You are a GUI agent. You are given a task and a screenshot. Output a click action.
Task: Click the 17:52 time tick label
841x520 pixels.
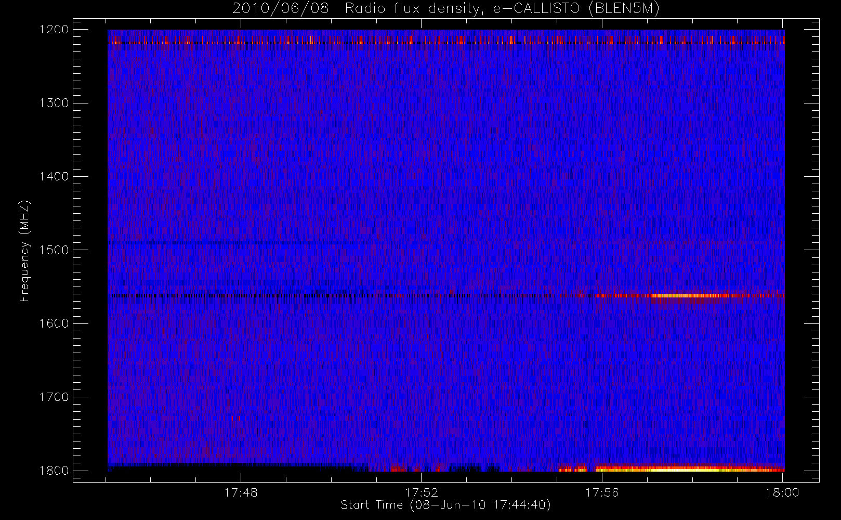tap(422, 492)
